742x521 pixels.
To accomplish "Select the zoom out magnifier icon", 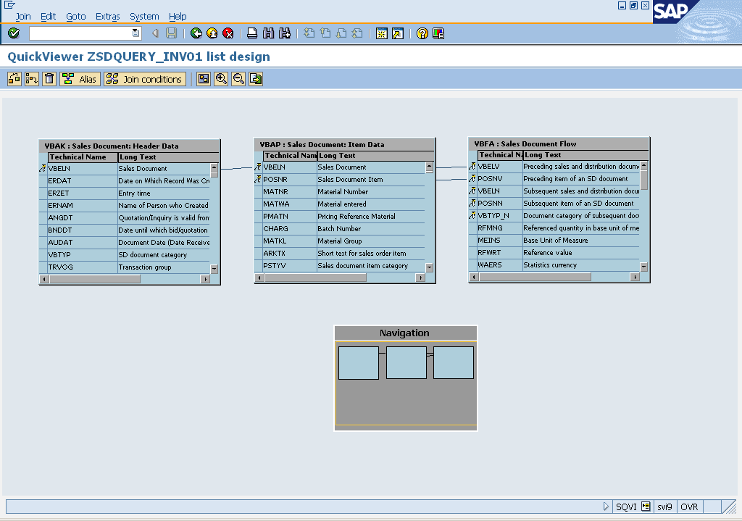I will pyautogui.click(x=238, y=79).
